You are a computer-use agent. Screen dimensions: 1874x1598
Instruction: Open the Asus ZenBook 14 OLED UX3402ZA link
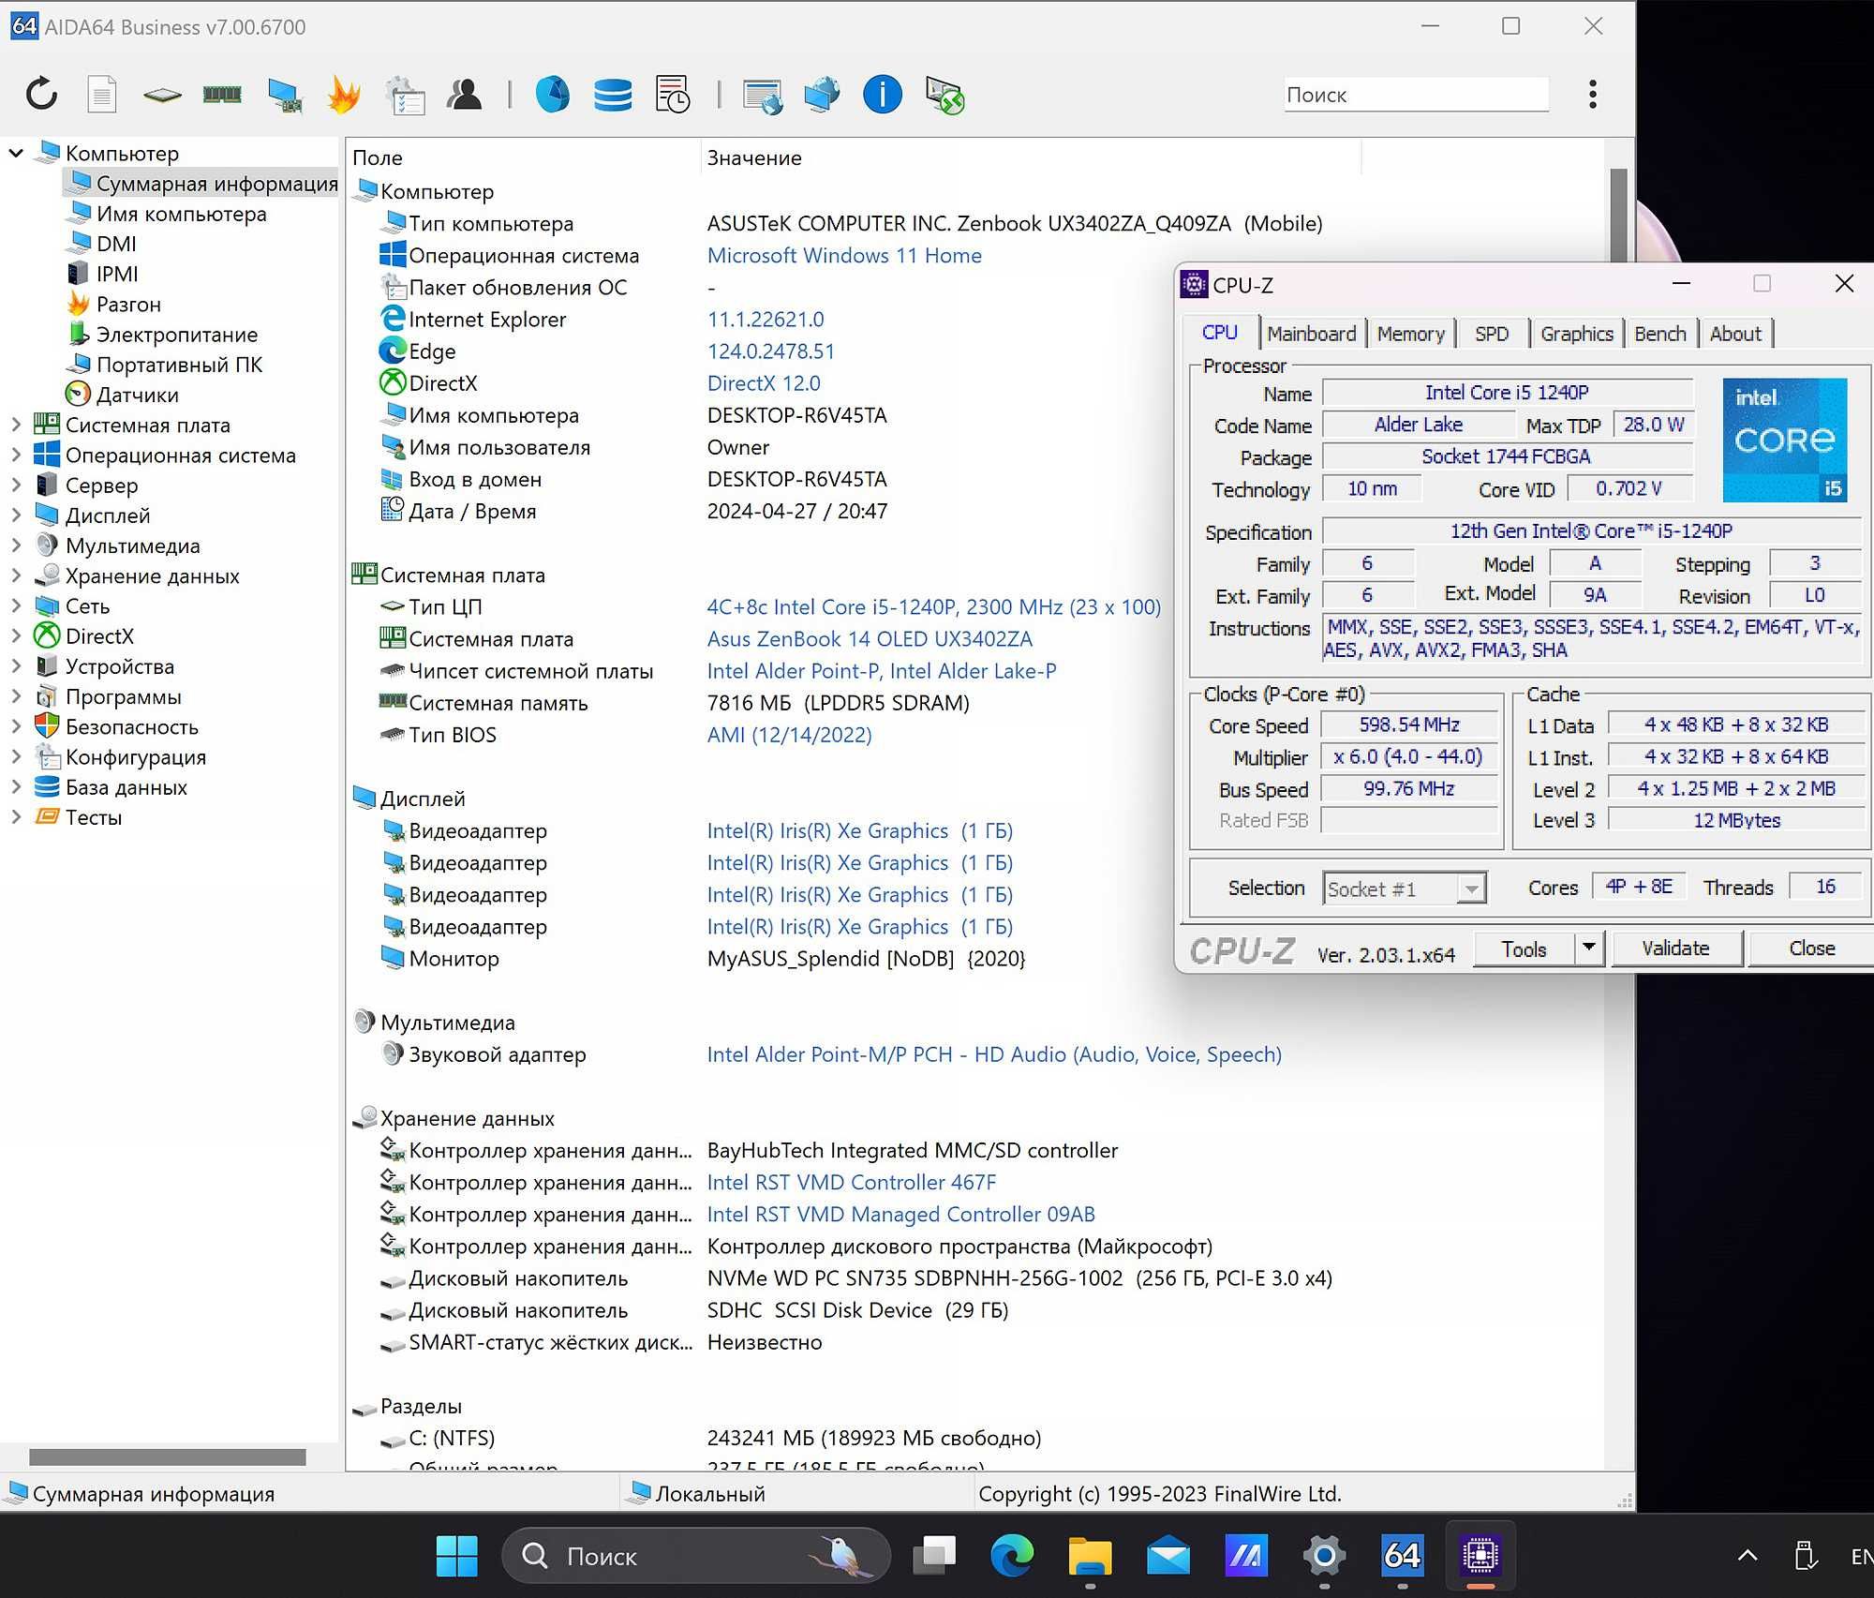point(870,639)
